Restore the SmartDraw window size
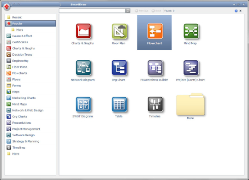The height and width of the screenshot is (180, 249). tap(238, 5)
